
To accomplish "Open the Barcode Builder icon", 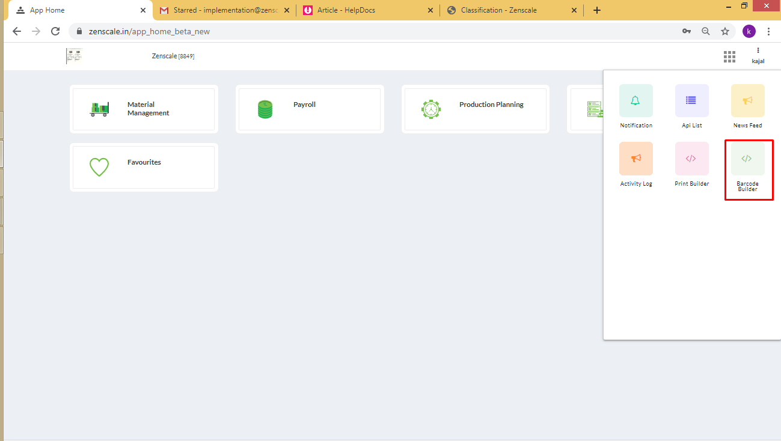I will [x=747, y=159].
